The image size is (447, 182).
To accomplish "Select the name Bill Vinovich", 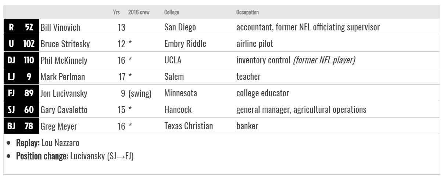I will click(x=60, y=27).
